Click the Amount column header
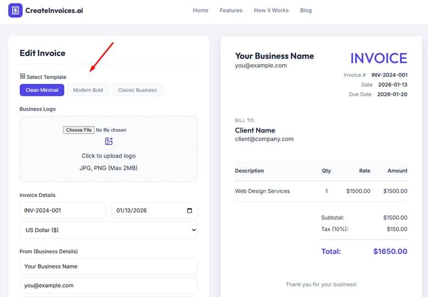428x297 pixels. coord(397,170)
